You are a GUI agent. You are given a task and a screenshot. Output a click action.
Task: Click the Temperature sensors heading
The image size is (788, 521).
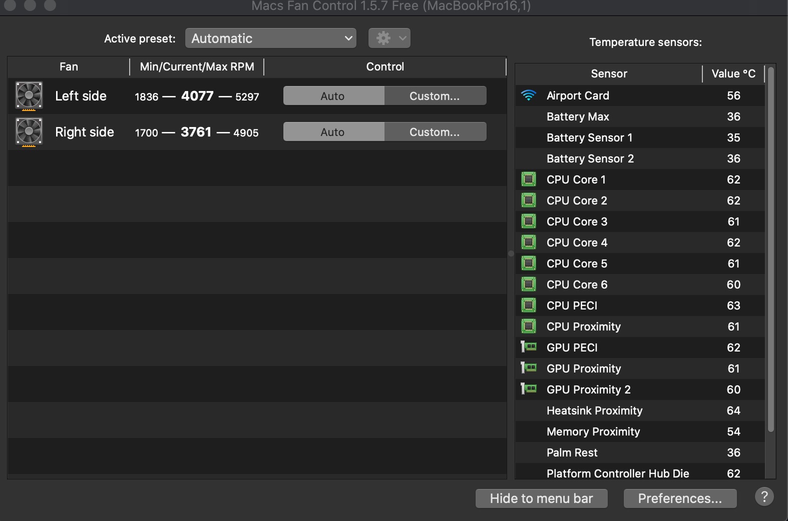[645, 42]
